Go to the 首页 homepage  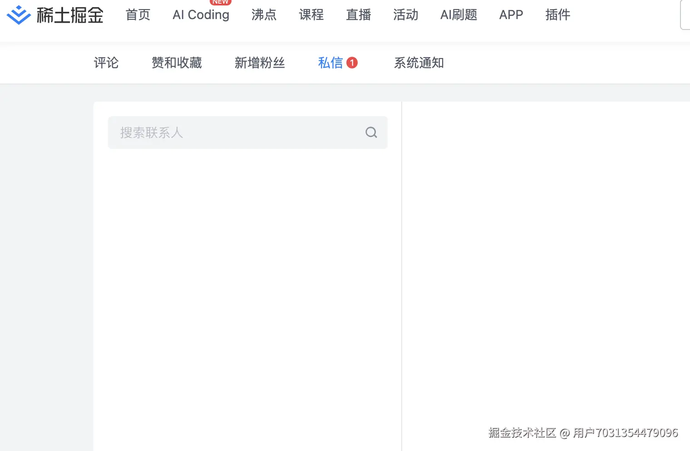click(x=138, y=15)
